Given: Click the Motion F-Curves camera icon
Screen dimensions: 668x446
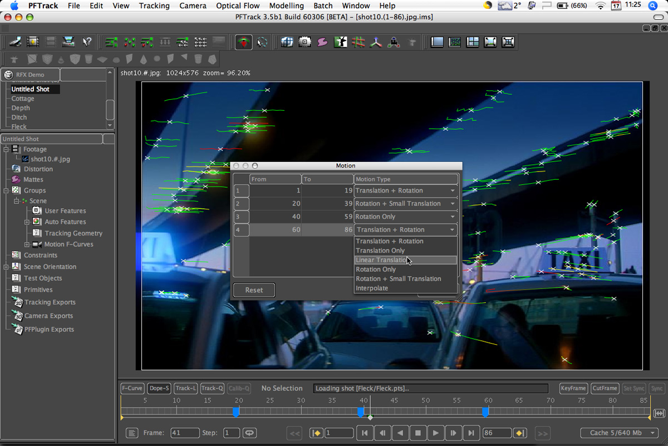Looking at the screenshot, I should pos(37,244).
